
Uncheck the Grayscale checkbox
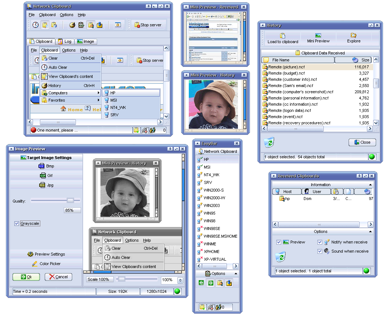(x=16, y=223)
